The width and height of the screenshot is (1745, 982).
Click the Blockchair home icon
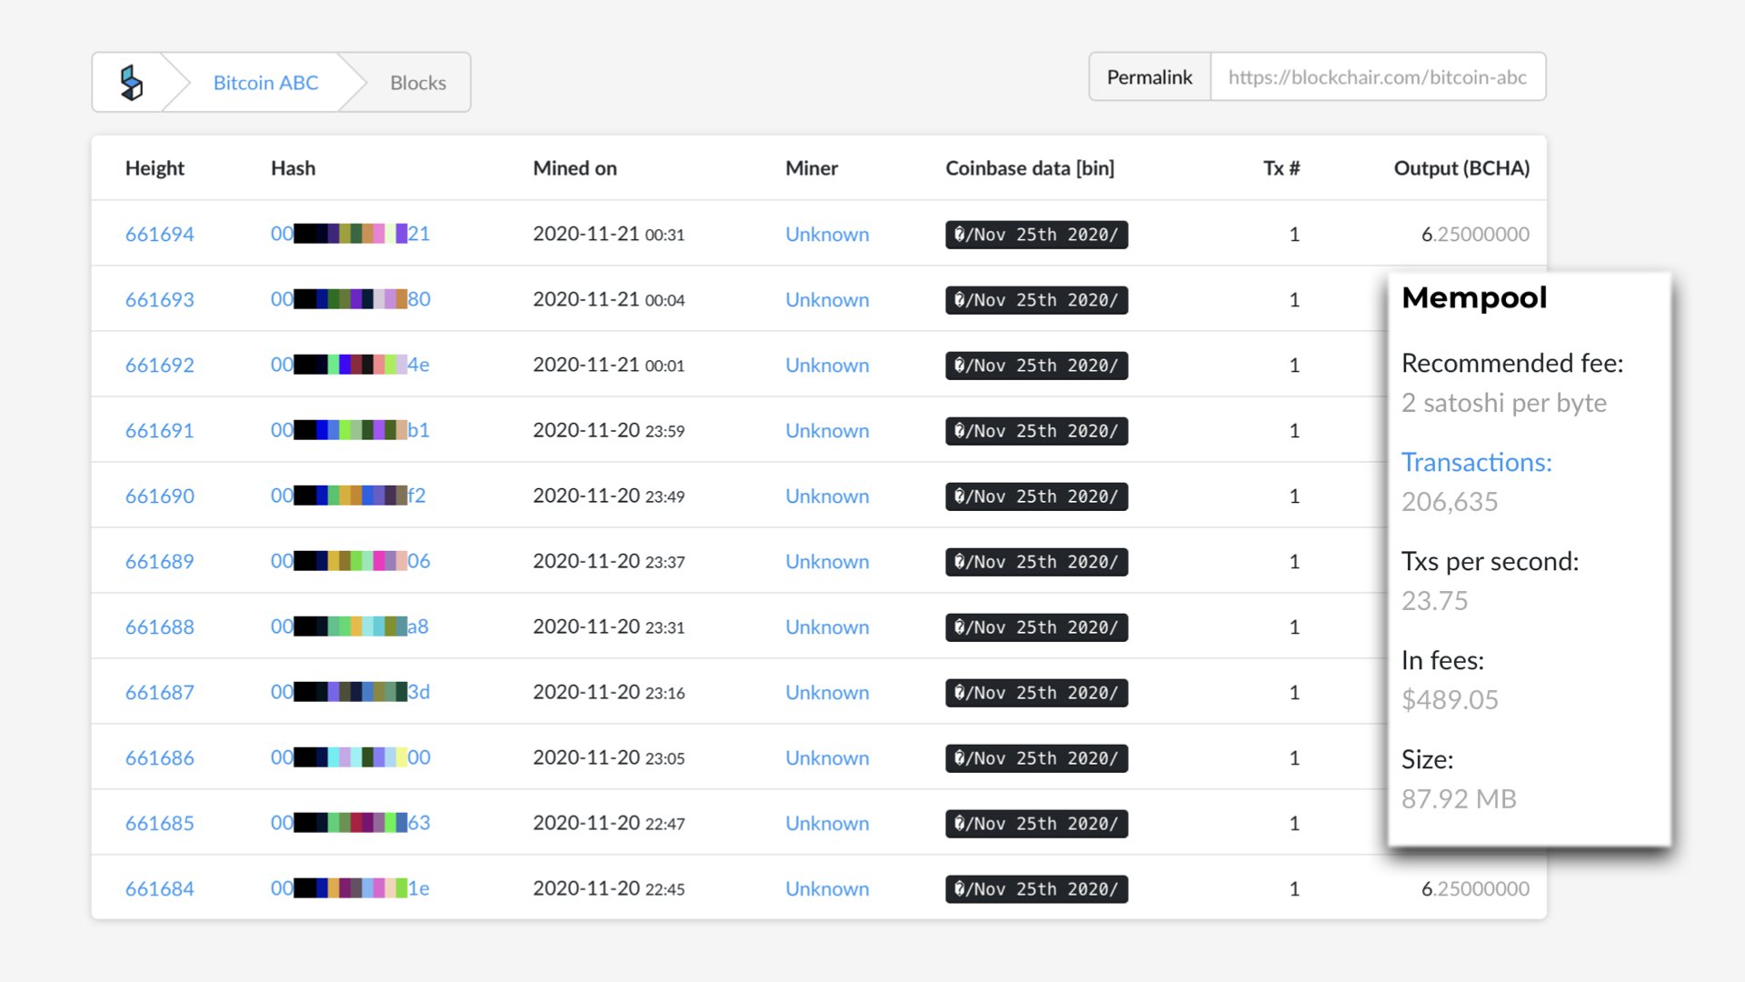[131, 80]
